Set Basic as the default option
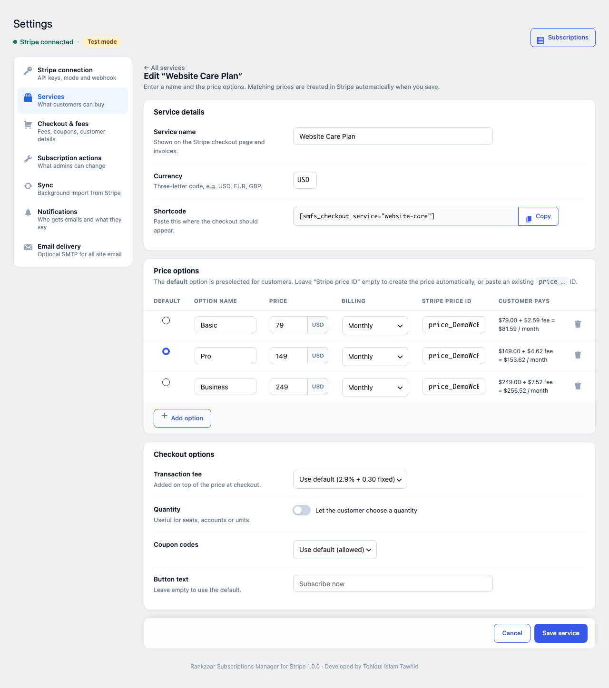Viewport: 609px width, 688px height. (166, 320)
